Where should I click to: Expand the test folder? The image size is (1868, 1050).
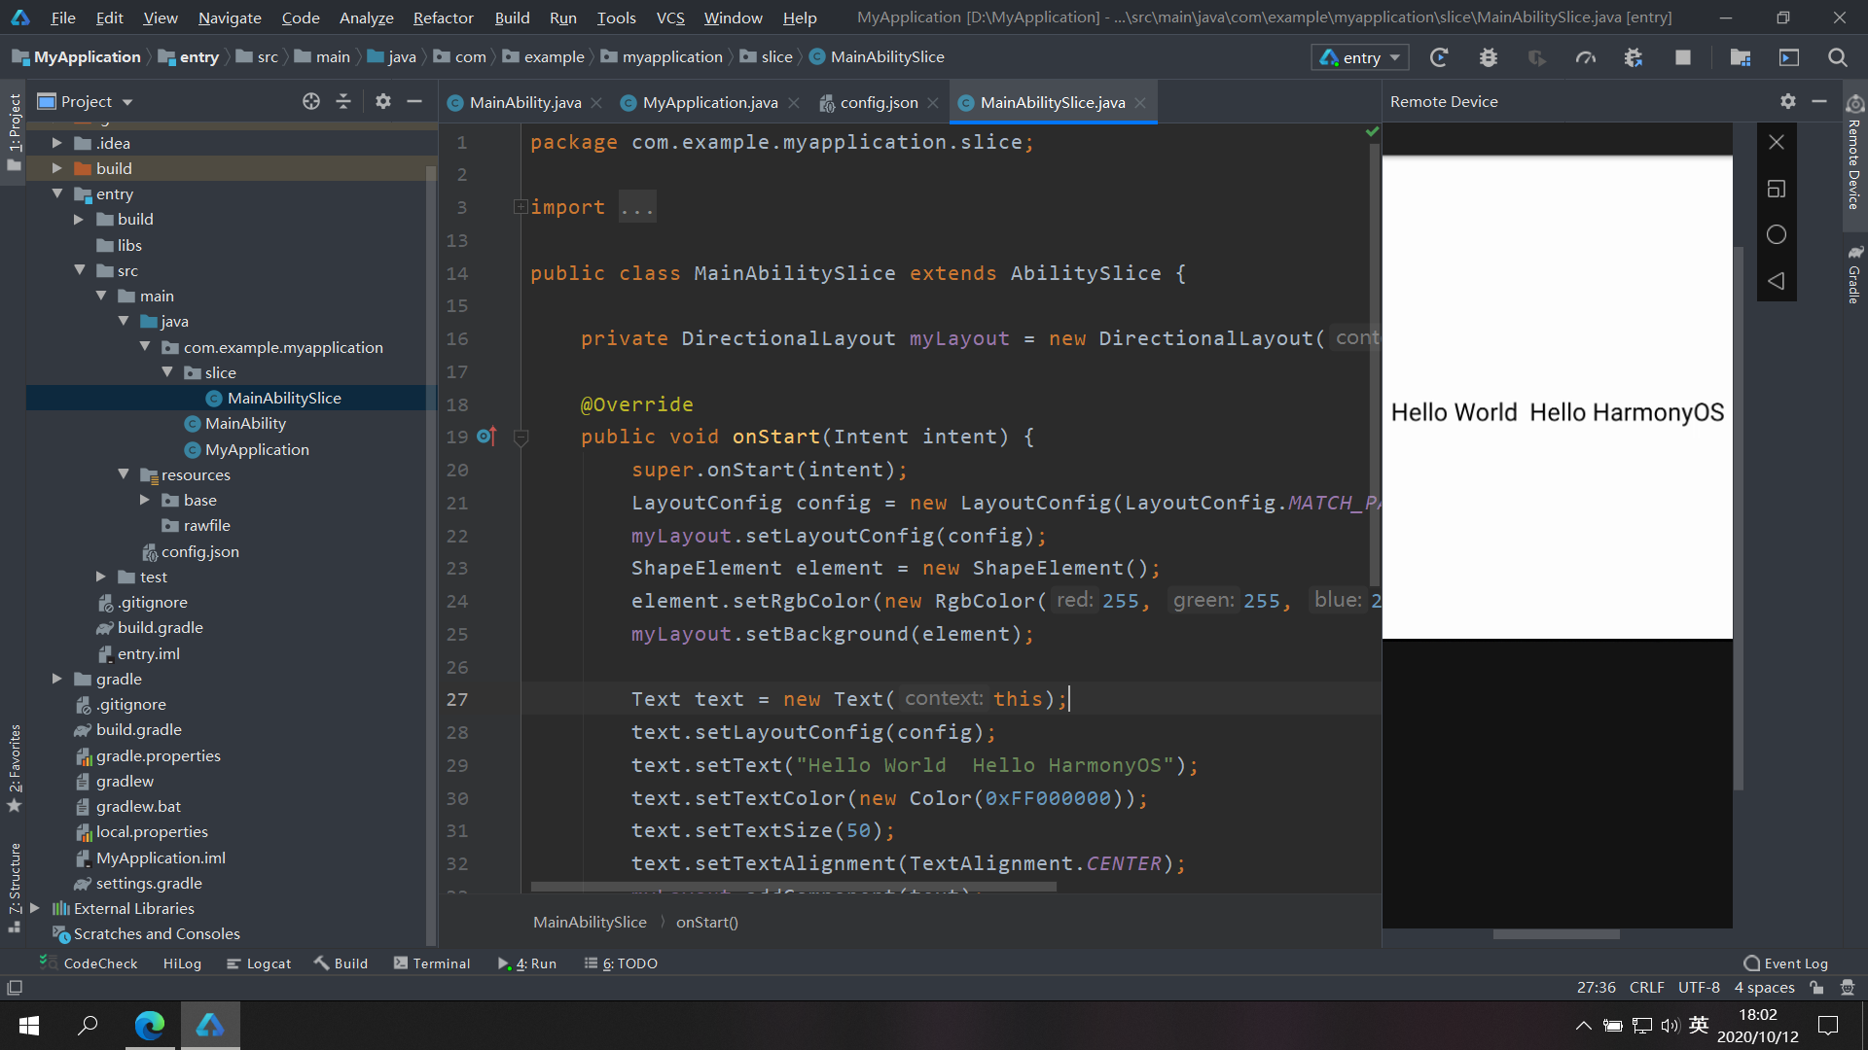point(101,577)
